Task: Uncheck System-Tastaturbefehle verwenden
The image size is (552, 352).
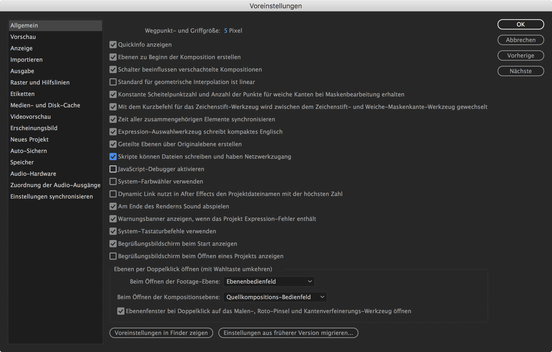Action: [x=113, y=231]
